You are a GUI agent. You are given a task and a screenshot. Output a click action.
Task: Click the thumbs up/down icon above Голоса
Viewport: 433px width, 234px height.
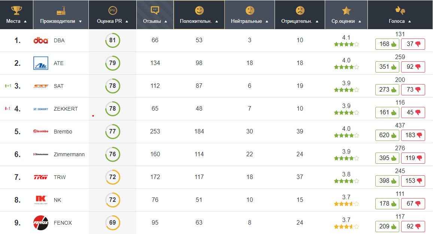click(400, 10)
